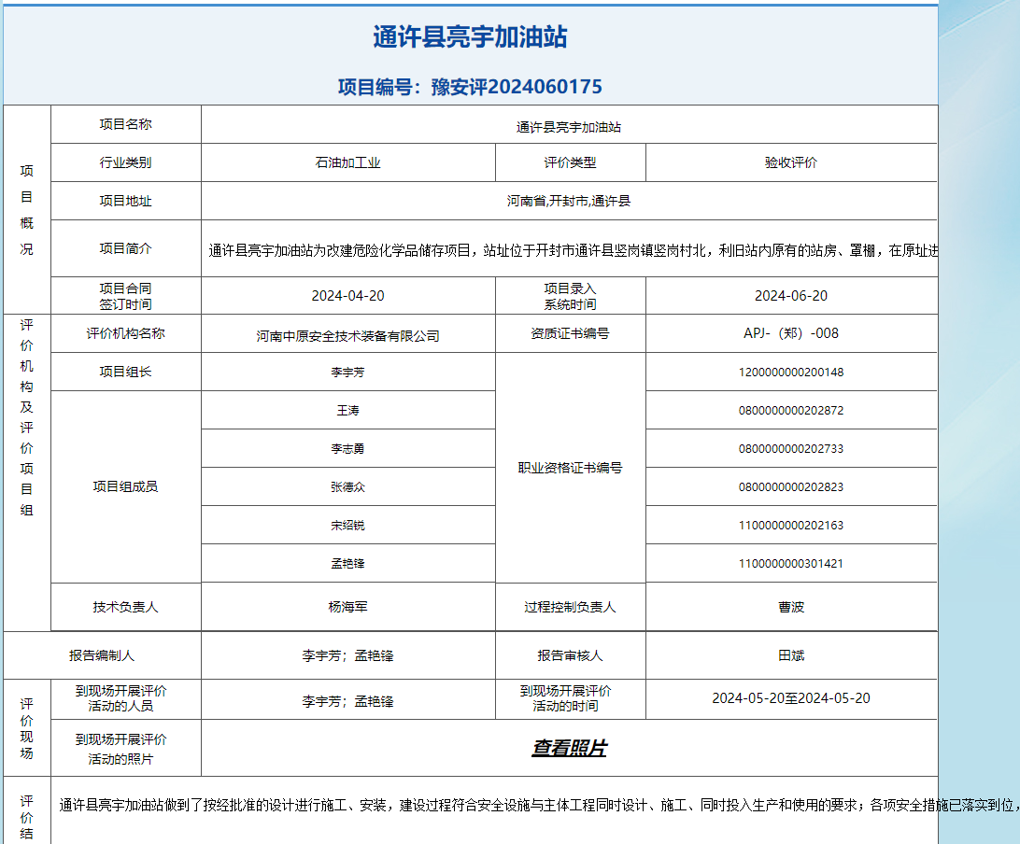Viewport: 1020px width, 844px height.
Task: Click the 职业资格证书编号 label cell
Action: click(571, 468)
